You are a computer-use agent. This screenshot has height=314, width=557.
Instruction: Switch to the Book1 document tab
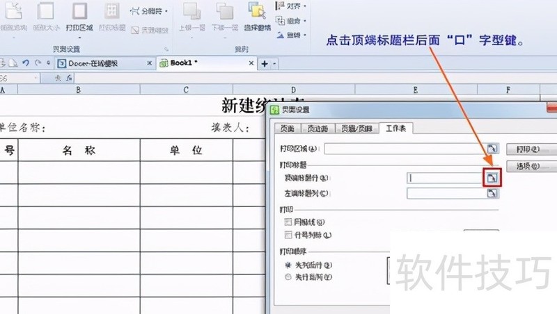click(201, 63)
